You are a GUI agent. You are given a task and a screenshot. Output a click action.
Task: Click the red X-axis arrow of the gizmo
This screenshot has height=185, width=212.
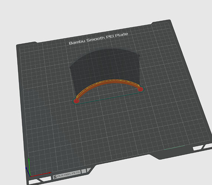(40, 175)
